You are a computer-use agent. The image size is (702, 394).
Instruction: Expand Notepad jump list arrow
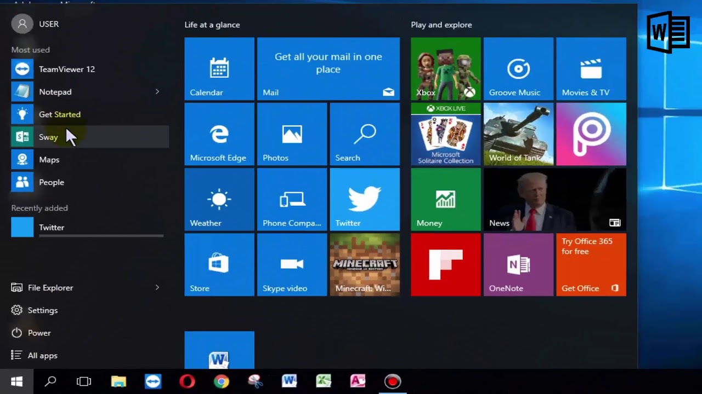point(157,92)
